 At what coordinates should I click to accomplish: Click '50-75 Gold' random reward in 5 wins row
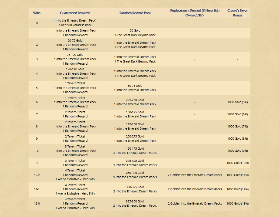click(x=135, y=86)
